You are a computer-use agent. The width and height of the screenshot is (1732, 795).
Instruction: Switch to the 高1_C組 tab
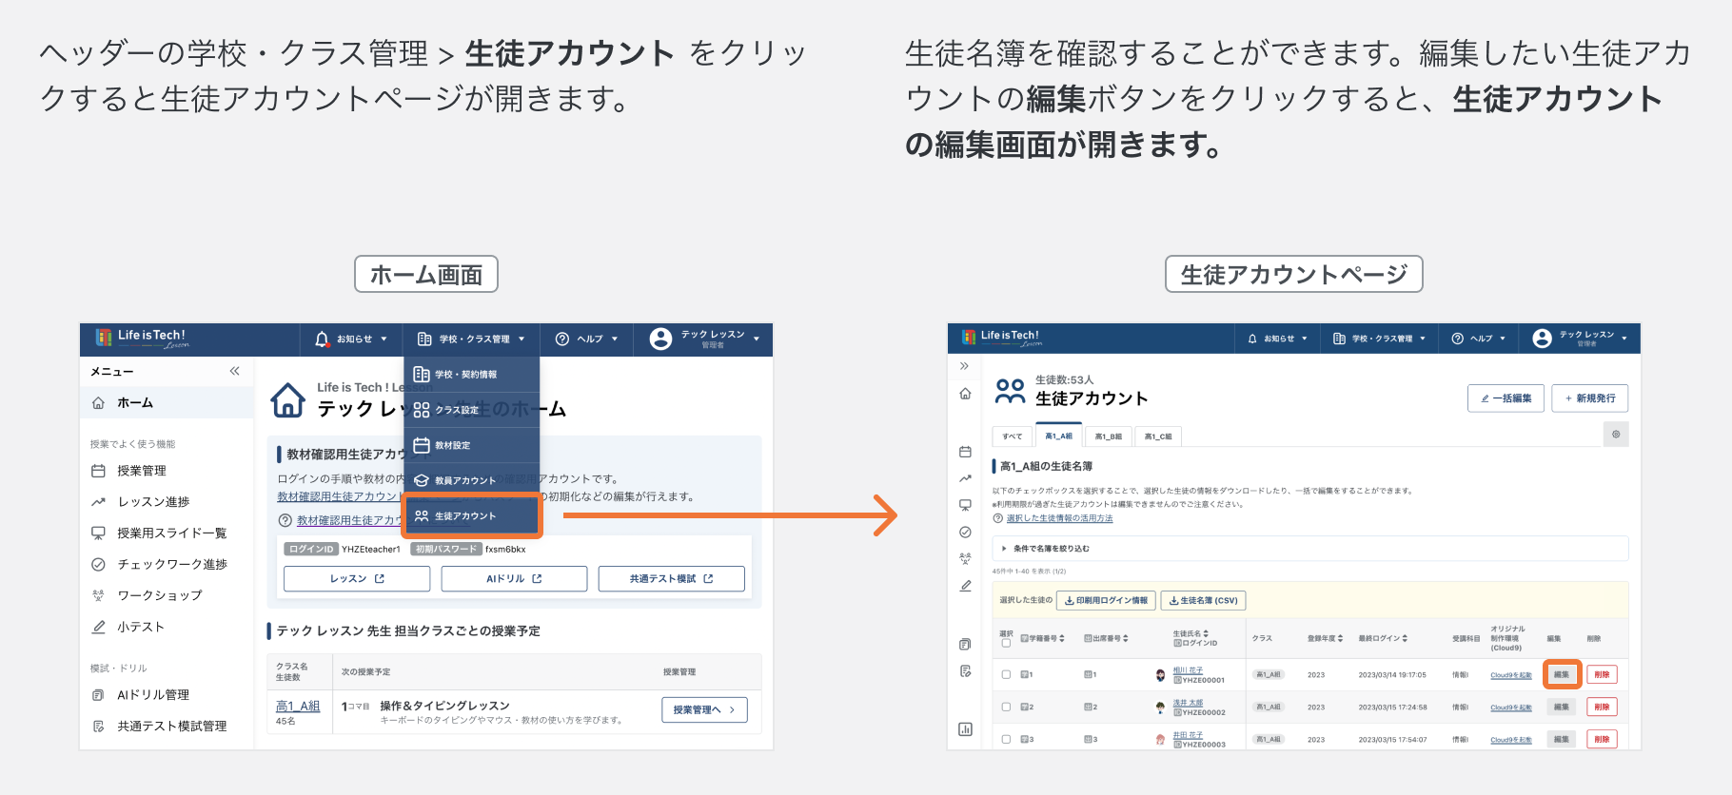click(x=1158, y=436)
